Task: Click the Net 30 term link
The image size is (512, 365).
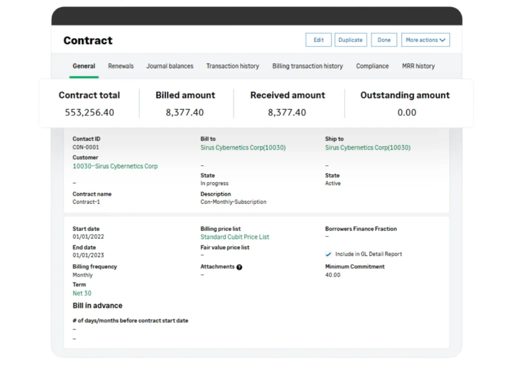Action: coord(82,293)
